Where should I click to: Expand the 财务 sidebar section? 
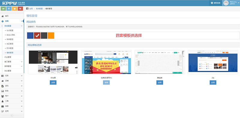[x=12, y=91]
